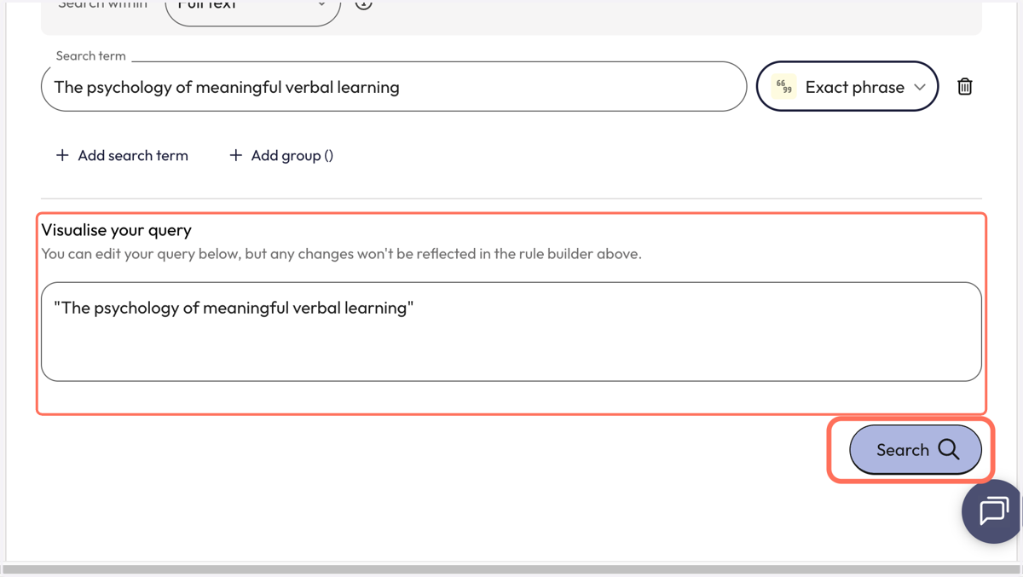Add a group () to the query
The width and height of the screenshot is (1023, 577).
click(281, 155)
